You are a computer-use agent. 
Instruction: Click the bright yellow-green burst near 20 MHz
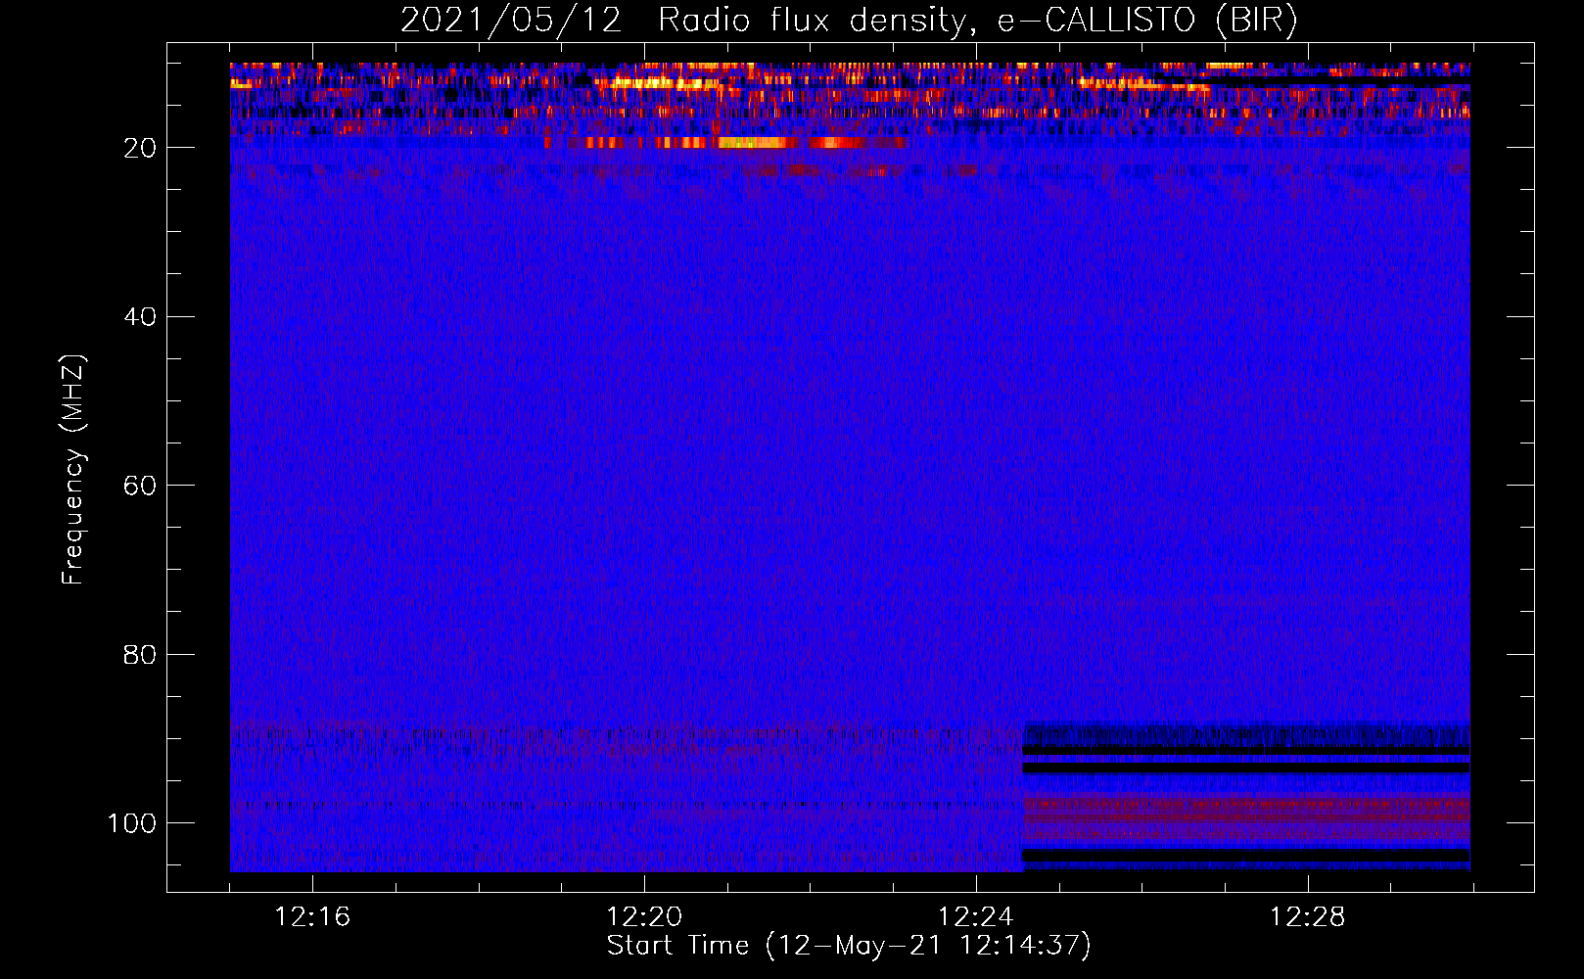[752, 143]
